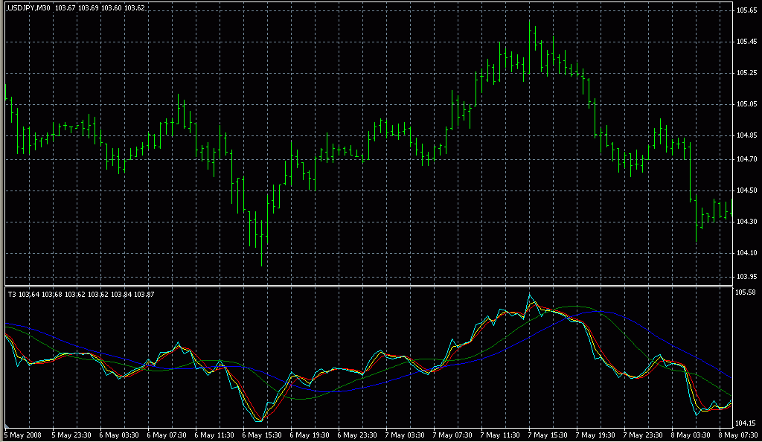Click the cyan T3 line's highest spike
The height and width of the screenshot is (442, 762).
530,295
